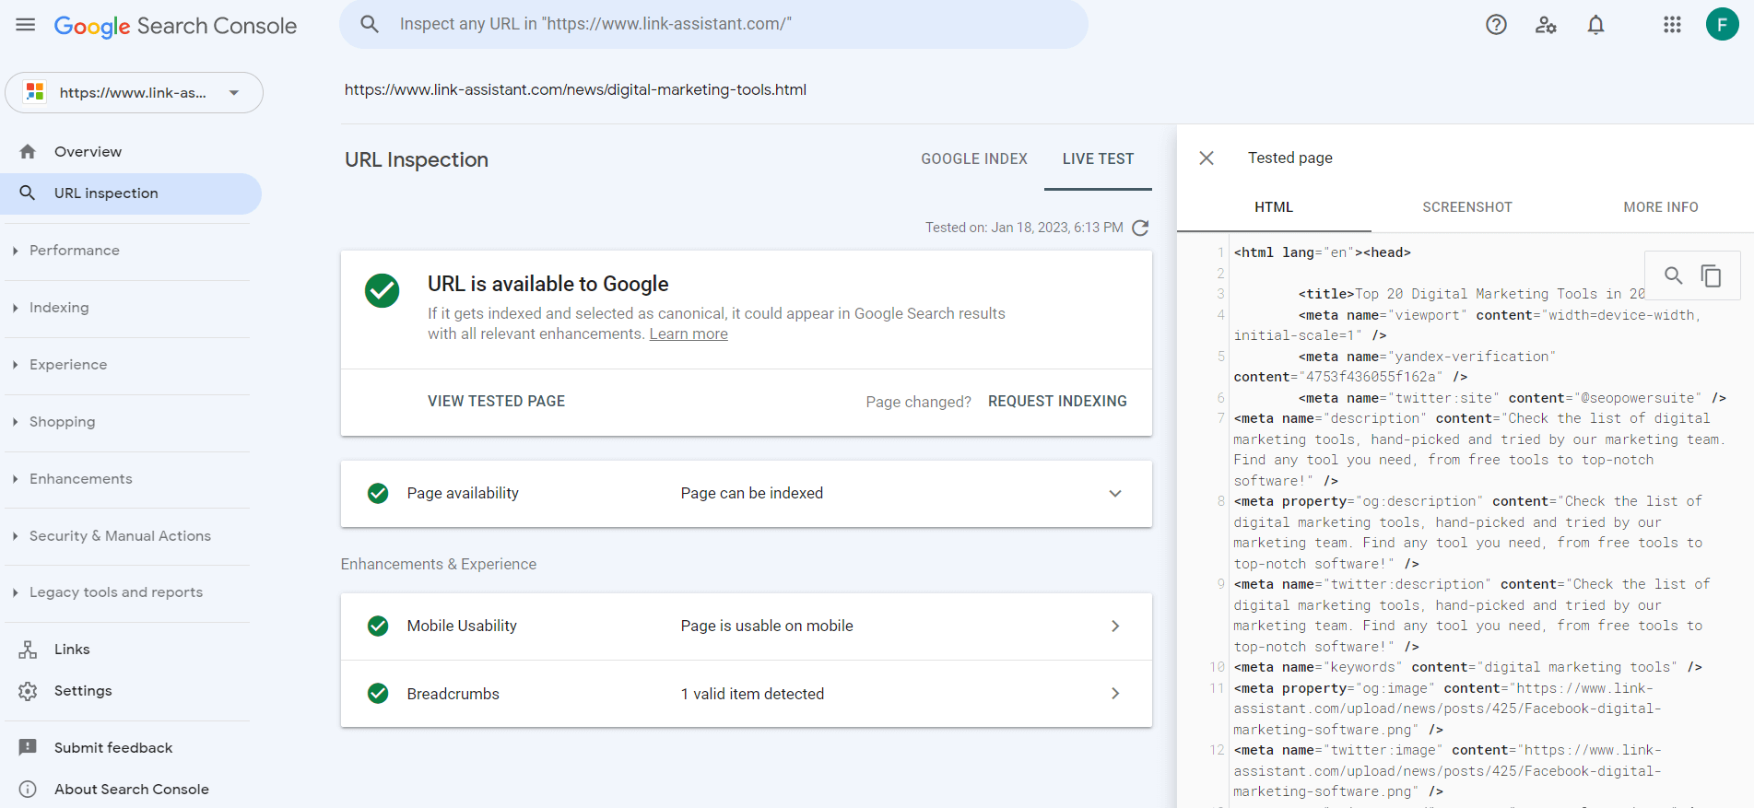Click the inspected URL text

(x=575, y=90)
